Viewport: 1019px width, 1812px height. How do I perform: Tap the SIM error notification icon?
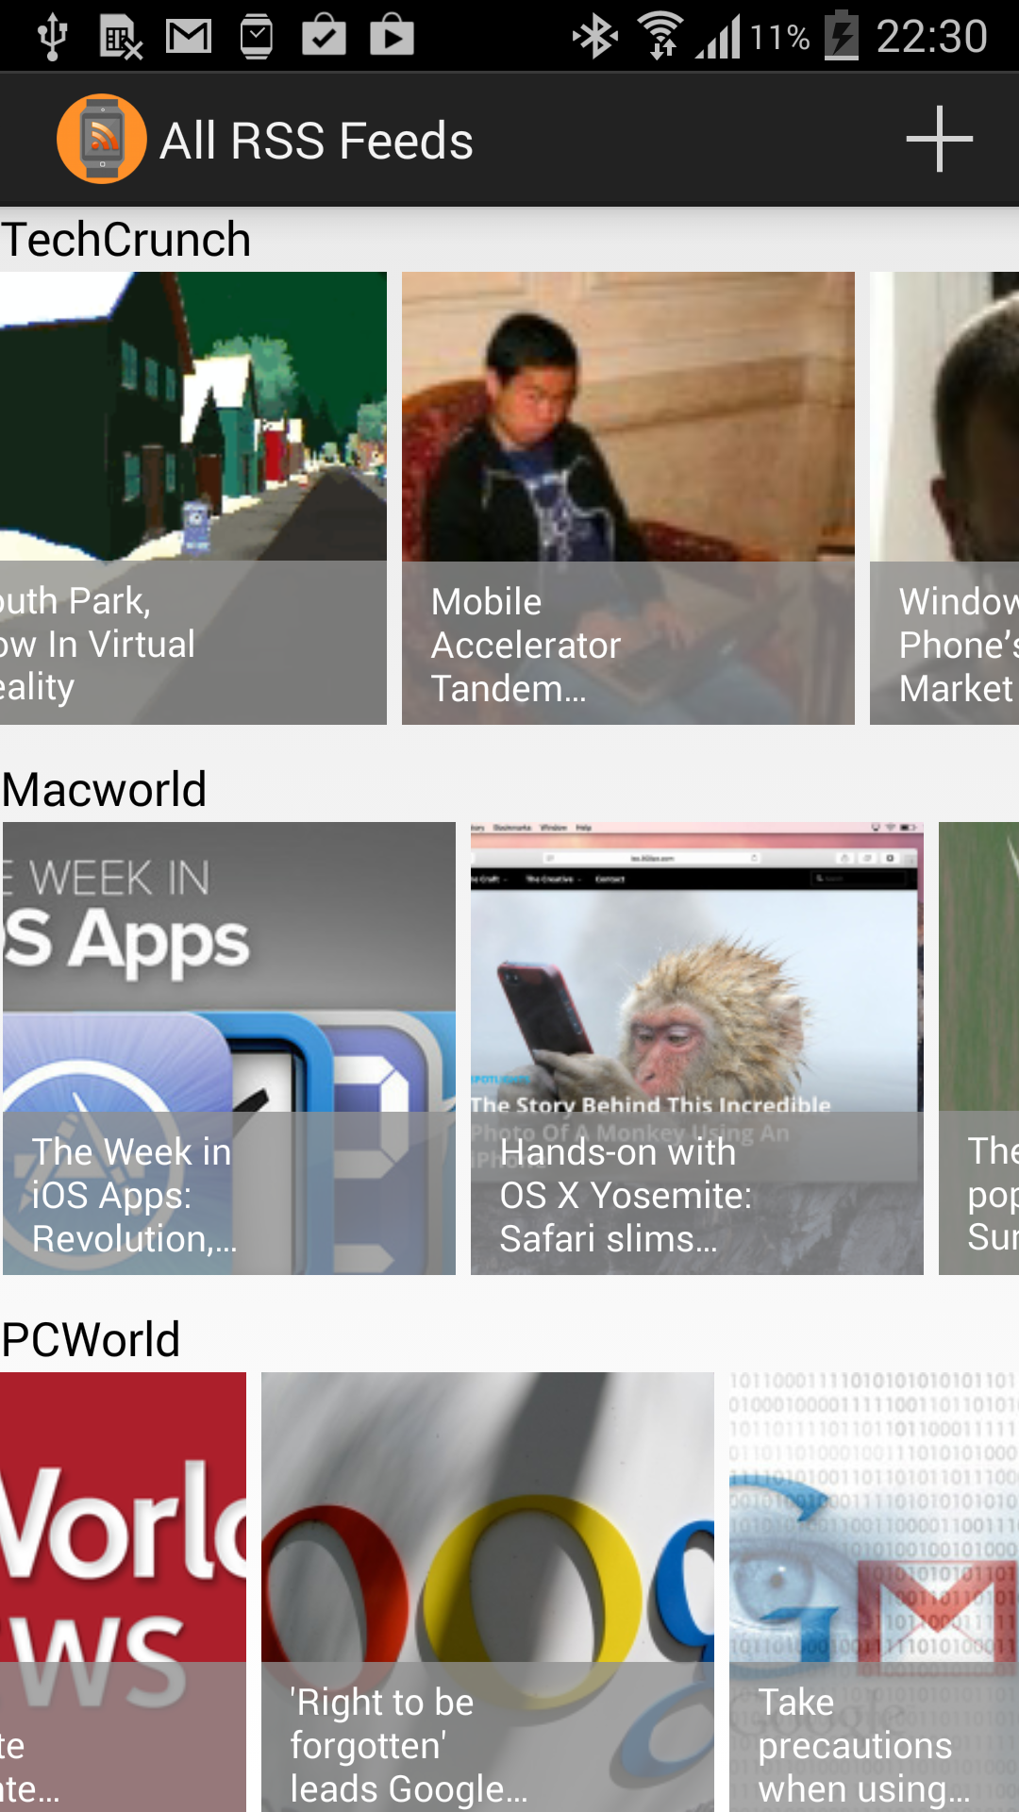pyautogui.click(x=121, y=38)
